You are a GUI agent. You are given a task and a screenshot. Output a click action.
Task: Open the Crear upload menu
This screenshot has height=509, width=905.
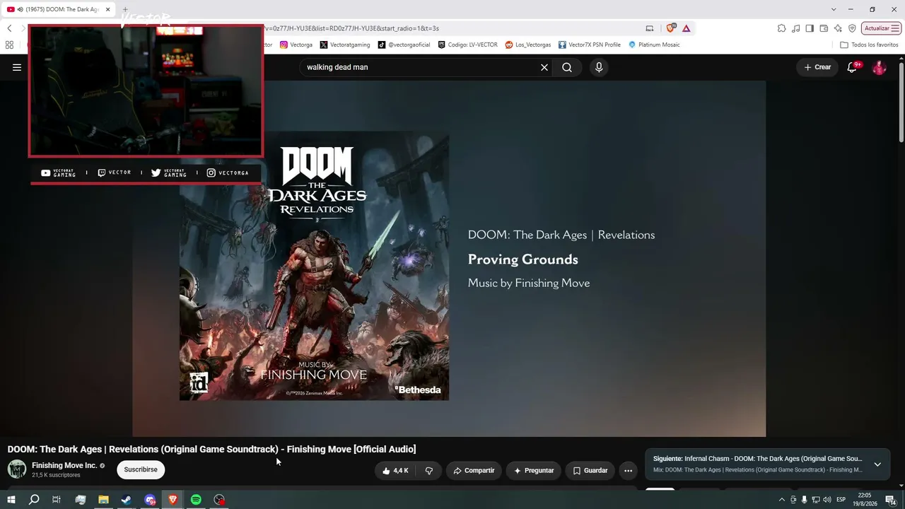[817, 67]
